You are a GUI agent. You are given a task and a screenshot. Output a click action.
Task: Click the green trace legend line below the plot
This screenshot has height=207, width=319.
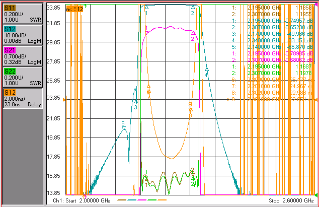[152, 200]
